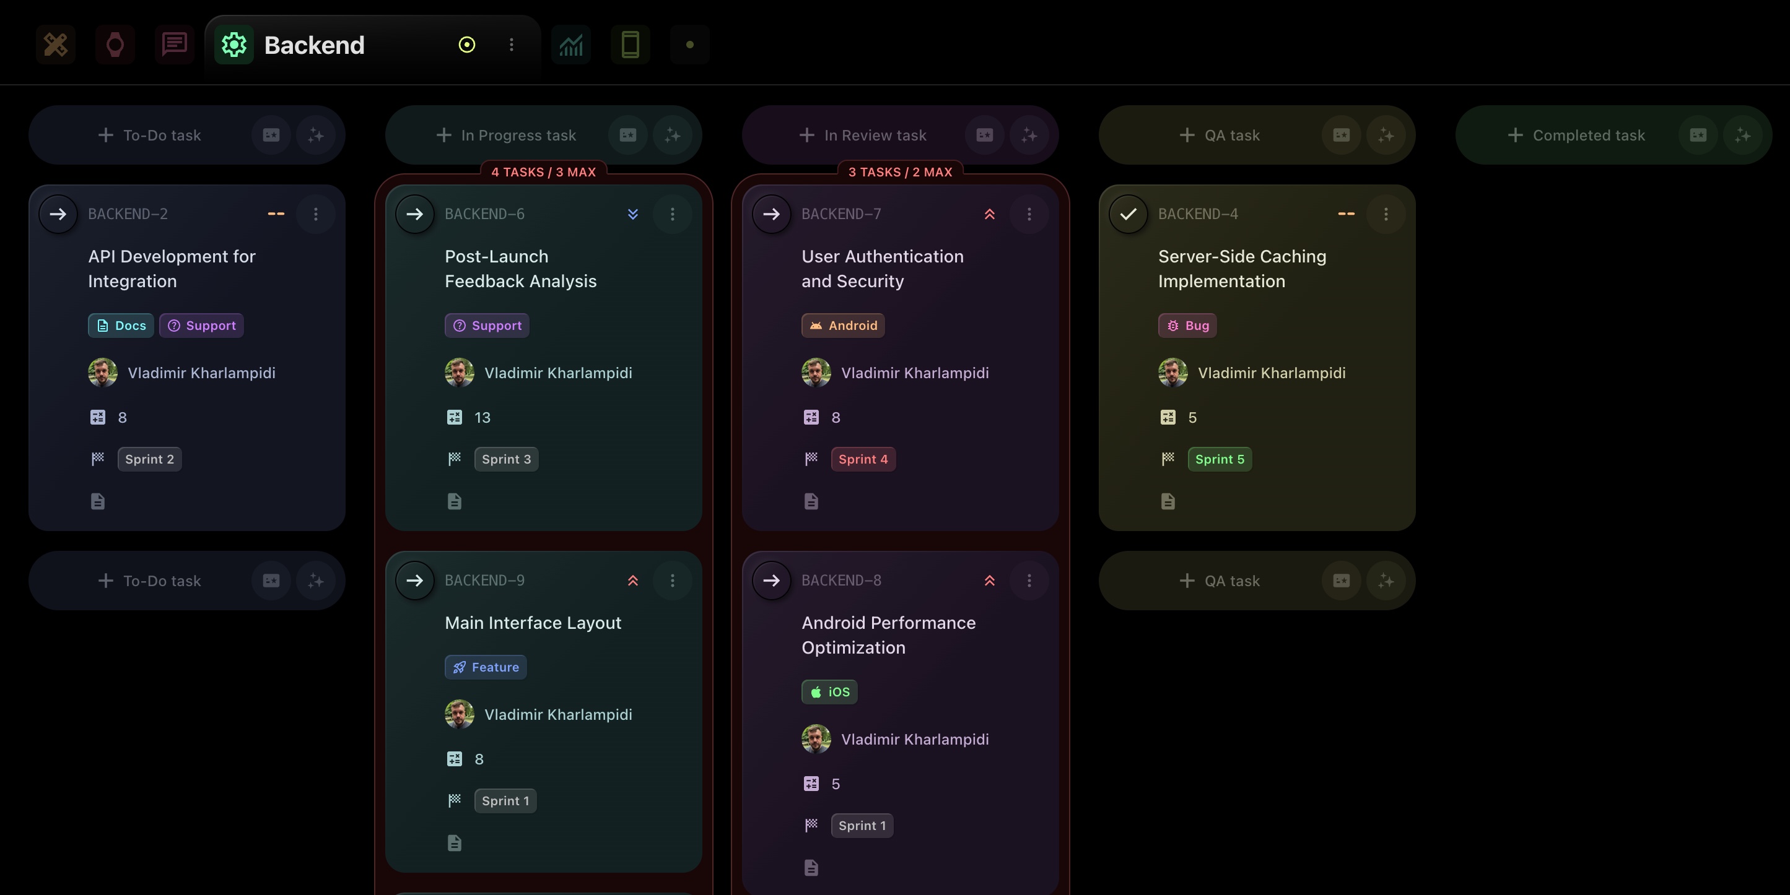Open BACKEND-8 card options menu

tap(1029, 581)
